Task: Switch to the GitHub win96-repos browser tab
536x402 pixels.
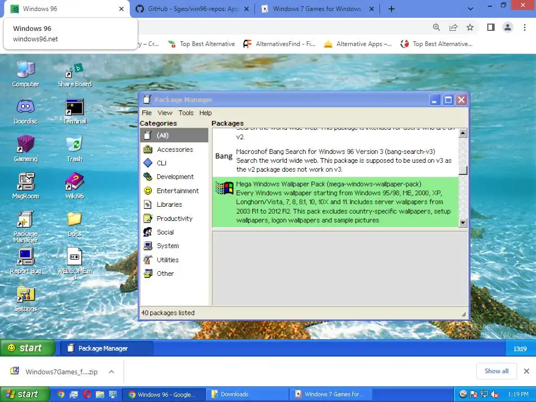Action: click(192, 9)
